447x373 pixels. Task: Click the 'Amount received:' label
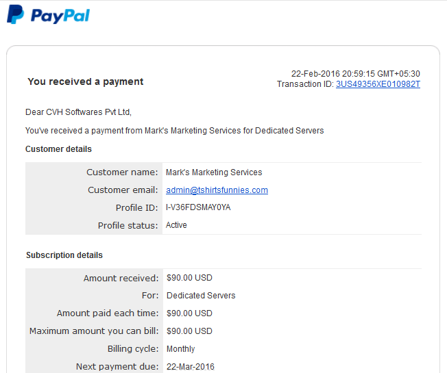(x=121, y=279)
